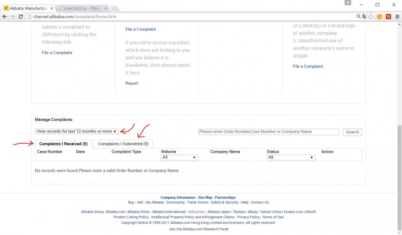This screenshot has height=235, width=402.
Task: Open the Alibaba International link
Action: tap(168, 212)
